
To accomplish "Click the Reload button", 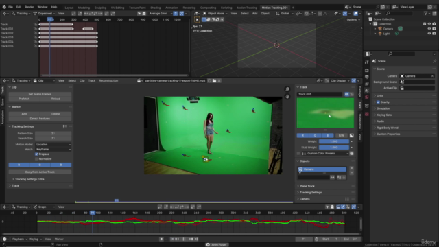I will (56, 99).
